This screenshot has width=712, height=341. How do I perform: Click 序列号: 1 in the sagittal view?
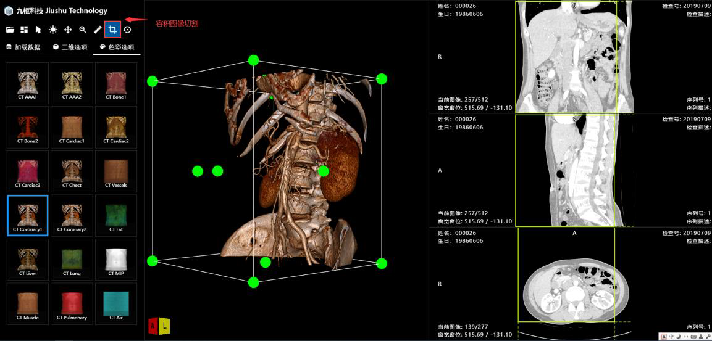pyautogui.click(x=698, y=213)
